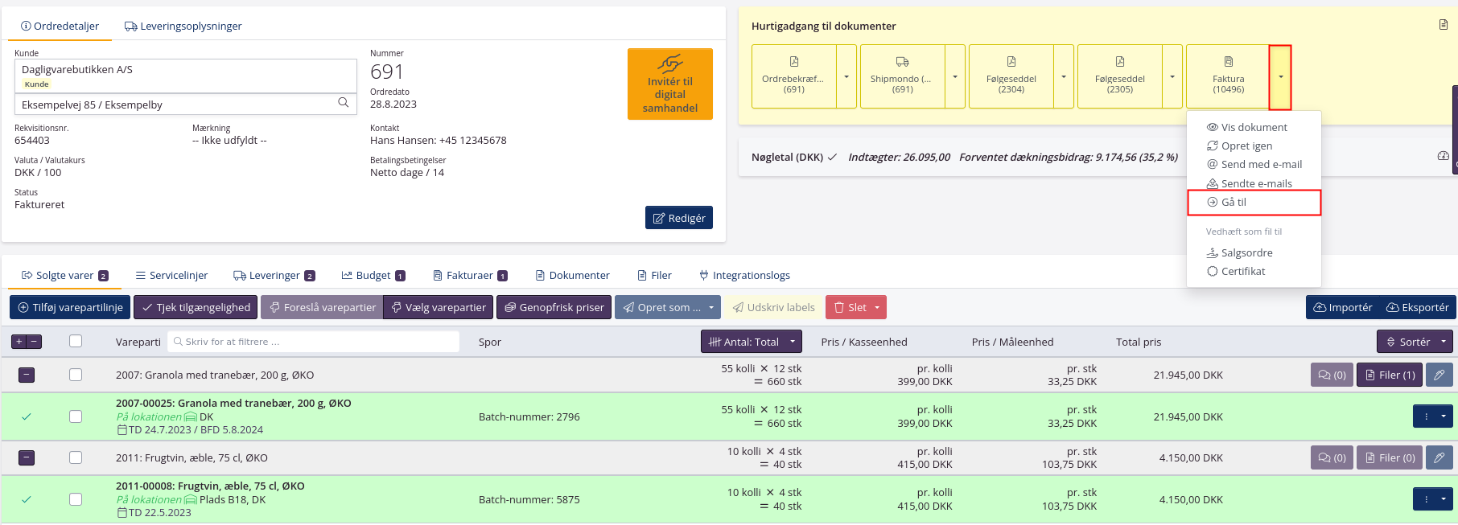Toggle the select-all checkbox in table header
This screenshot has width=1458, height=525.
[76, 341]
